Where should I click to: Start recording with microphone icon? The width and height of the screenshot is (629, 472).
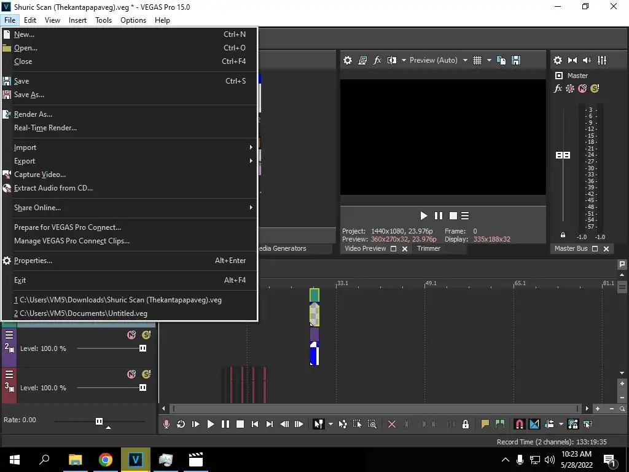pos(166,424)
